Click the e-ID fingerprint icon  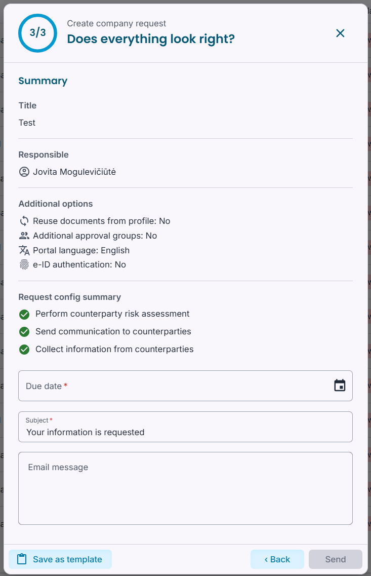click(24, 264)
